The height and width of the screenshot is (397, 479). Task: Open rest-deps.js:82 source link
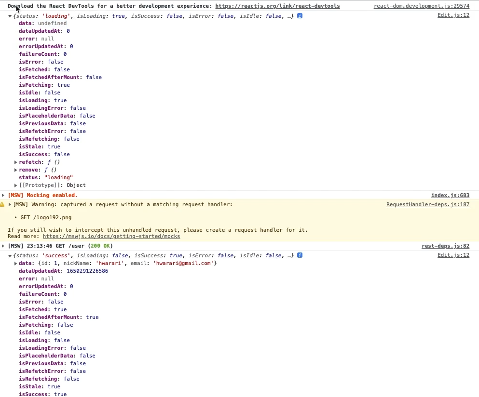click(445, 246)
